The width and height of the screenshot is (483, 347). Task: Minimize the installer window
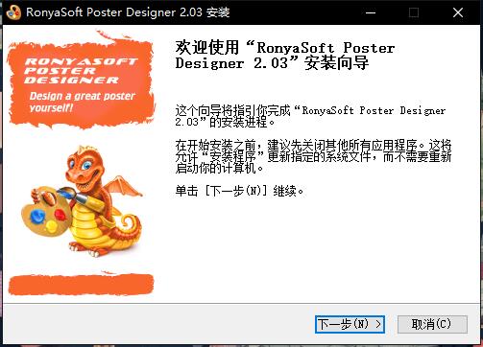371,12
